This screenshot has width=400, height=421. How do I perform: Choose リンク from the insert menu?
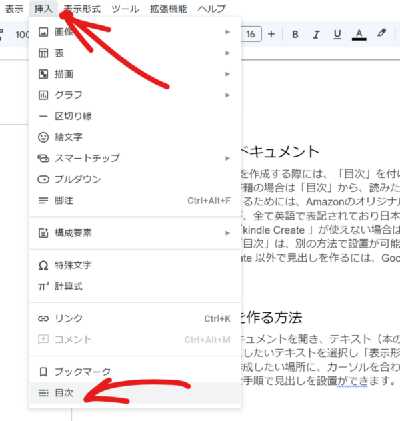coord(135,318)
